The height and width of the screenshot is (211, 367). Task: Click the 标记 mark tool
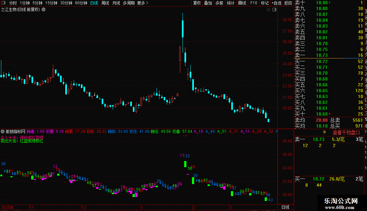click(x=265, y=3)
